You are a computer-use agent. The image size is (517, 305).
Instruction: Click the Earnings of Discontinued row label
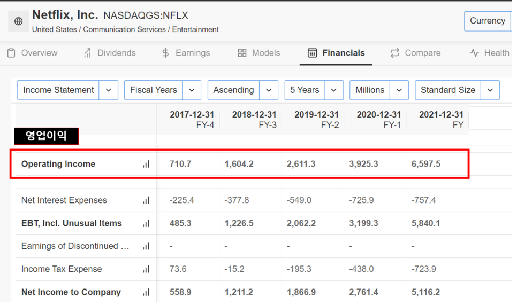75,246
